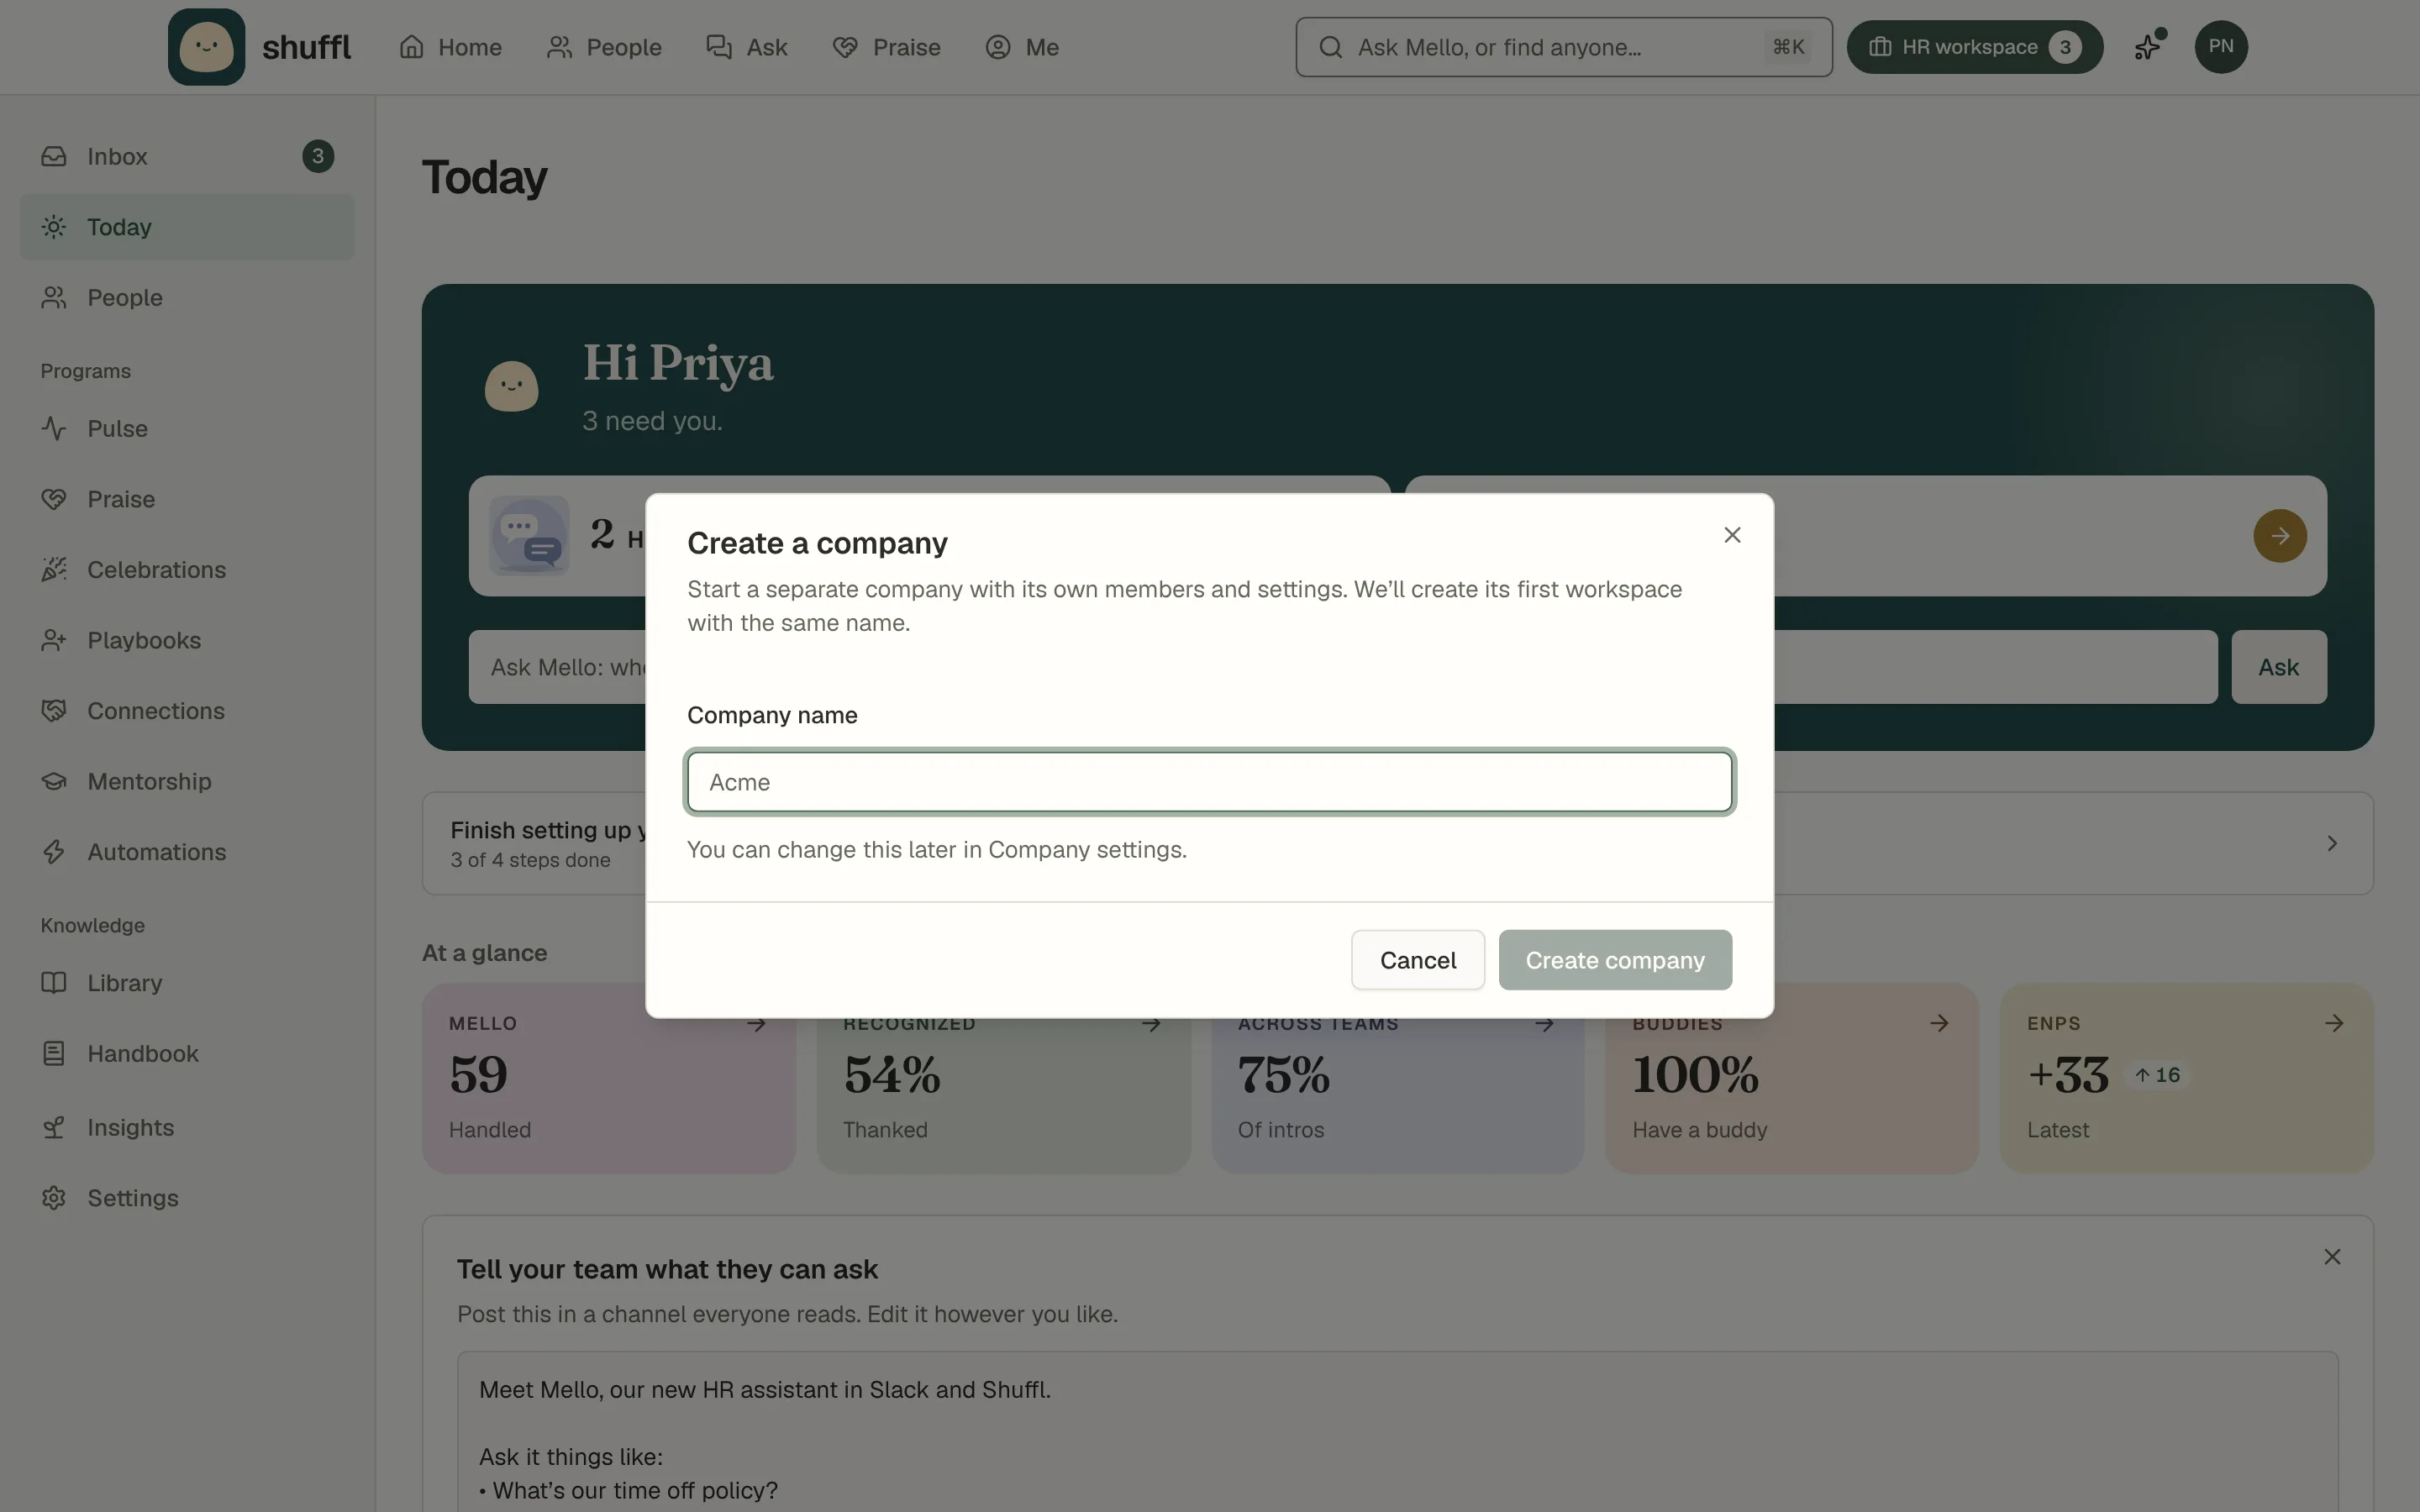
Task: Click the sparkle notifications icon
Action: point(2148,47)
